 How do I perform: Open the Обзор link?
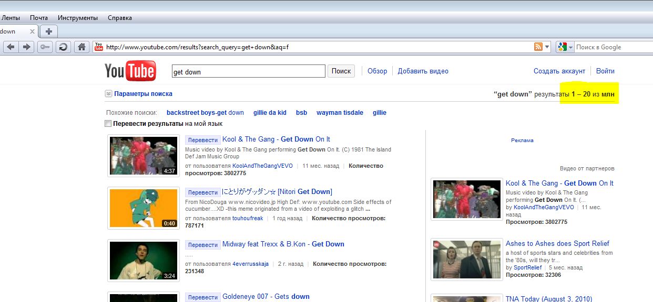click(377, 71)
